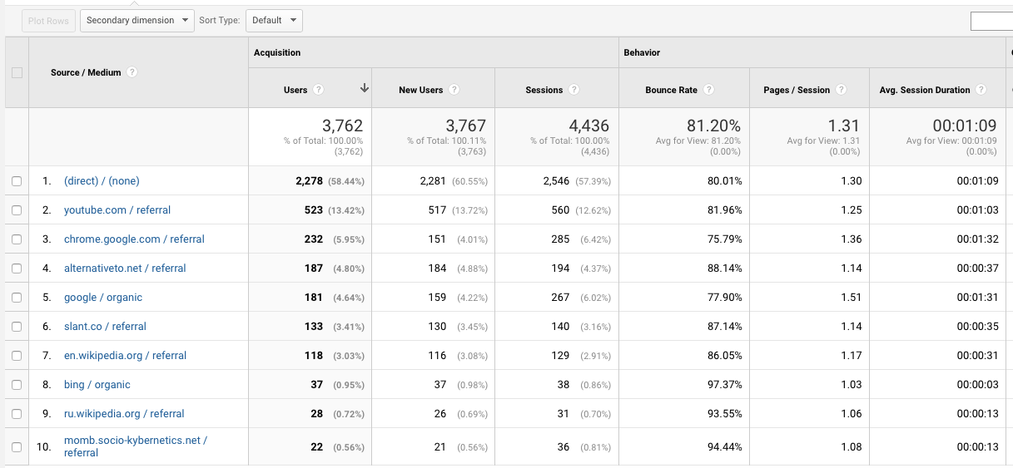
Task: Open the Secondary dimension dropdown
Action: point(137,20)
